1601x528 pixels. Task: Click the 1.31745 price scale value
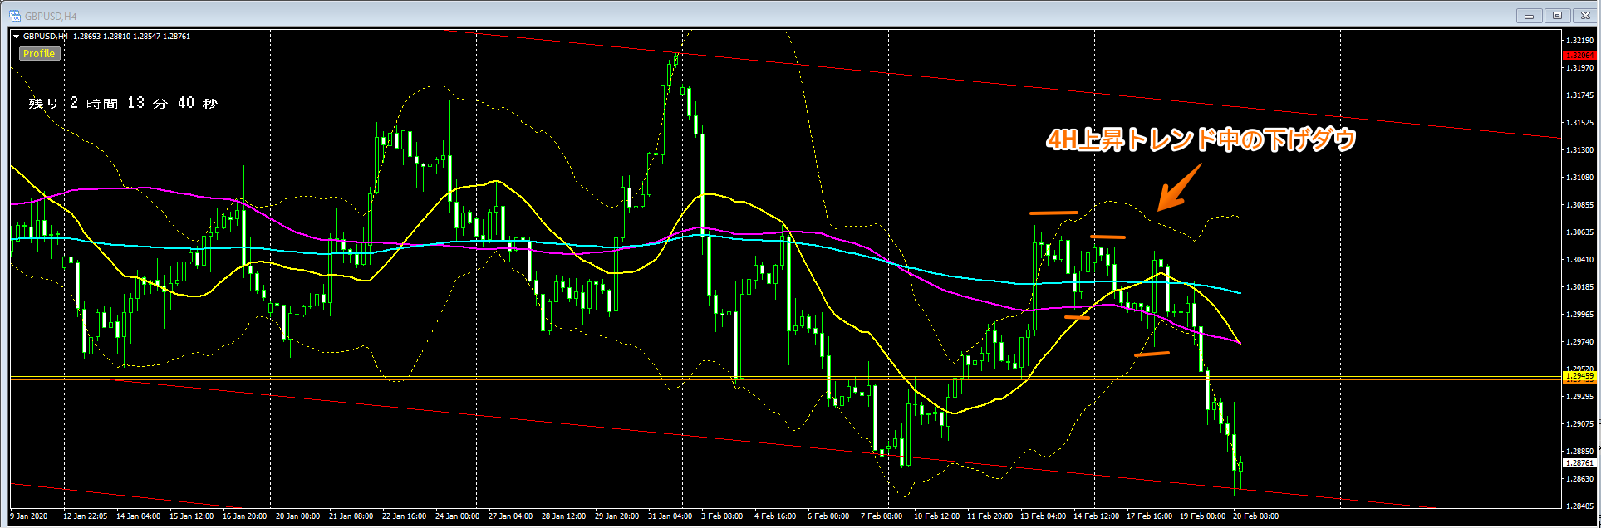point(1579,95)
